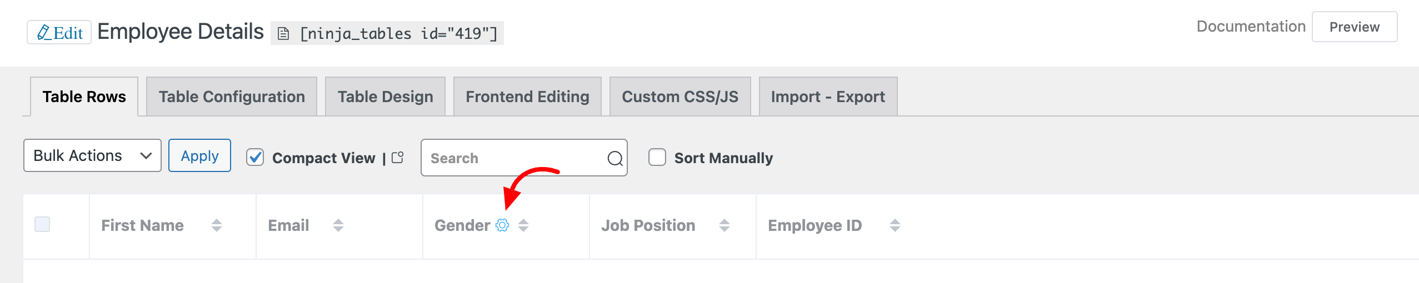
Task: Go to the Import - Export tab
Action: click(827, 97)
